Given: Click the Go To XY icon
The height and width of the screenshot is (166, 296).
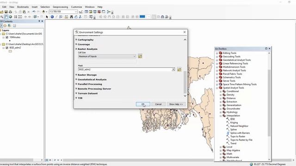Looking at the screenshot, I should click(x=80, y=17).
